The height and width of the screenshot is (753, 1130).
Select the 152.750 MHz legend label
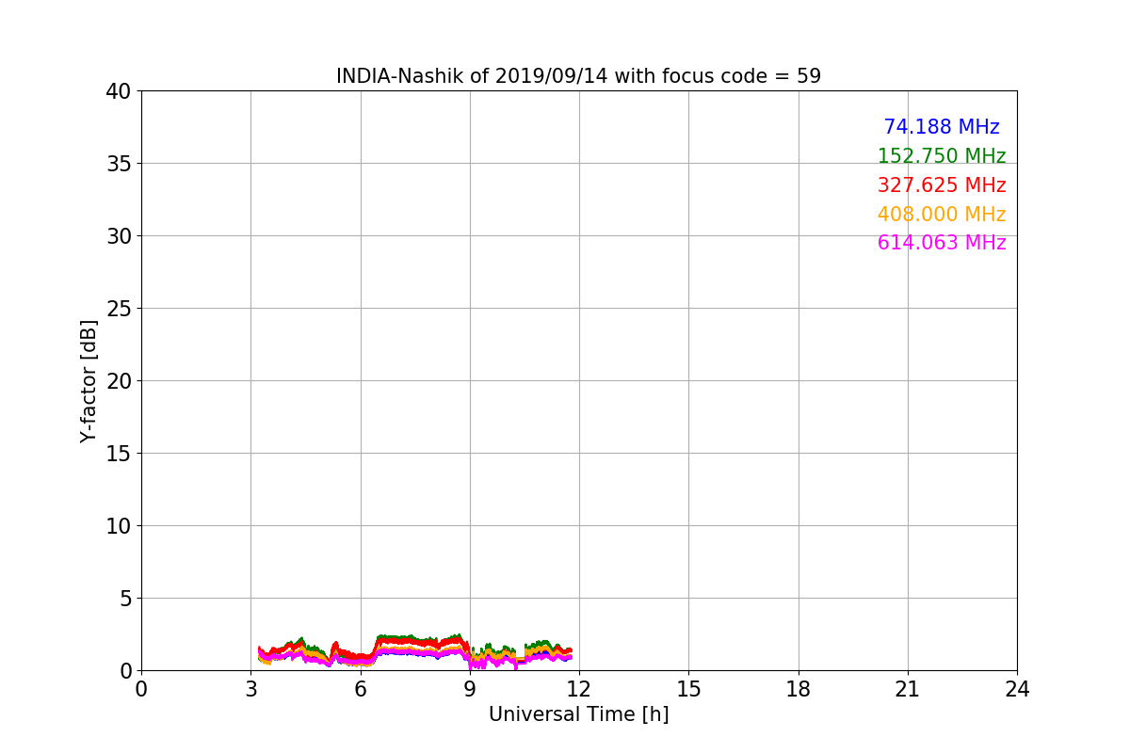pos(942,156)
